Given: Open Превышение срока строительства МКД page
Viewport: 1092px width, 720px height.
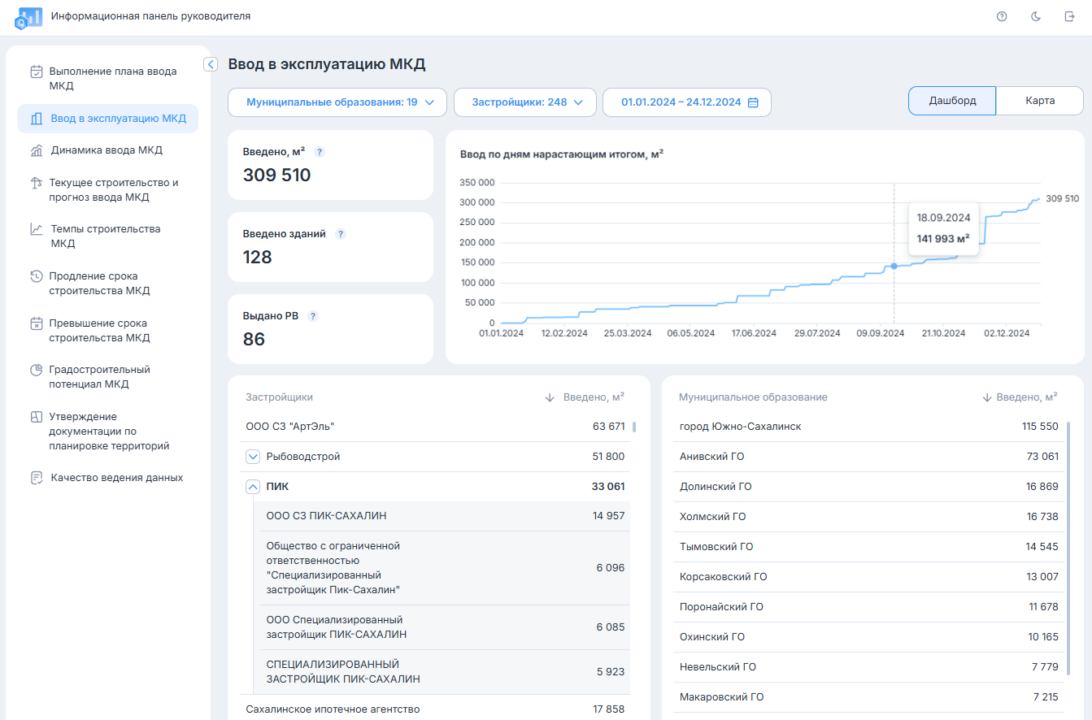Looking at the screenshot, I should tap(107, 331).
